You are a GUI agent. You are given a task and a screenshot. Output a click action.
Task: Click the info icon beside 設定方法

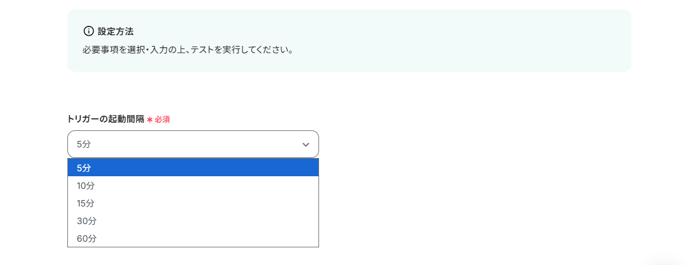pos(89,31)
